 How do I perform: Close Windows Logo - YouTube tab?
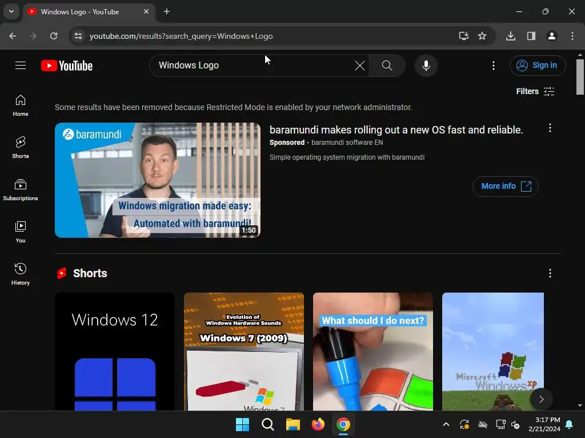pyautogui.click(x=146, y=11)
